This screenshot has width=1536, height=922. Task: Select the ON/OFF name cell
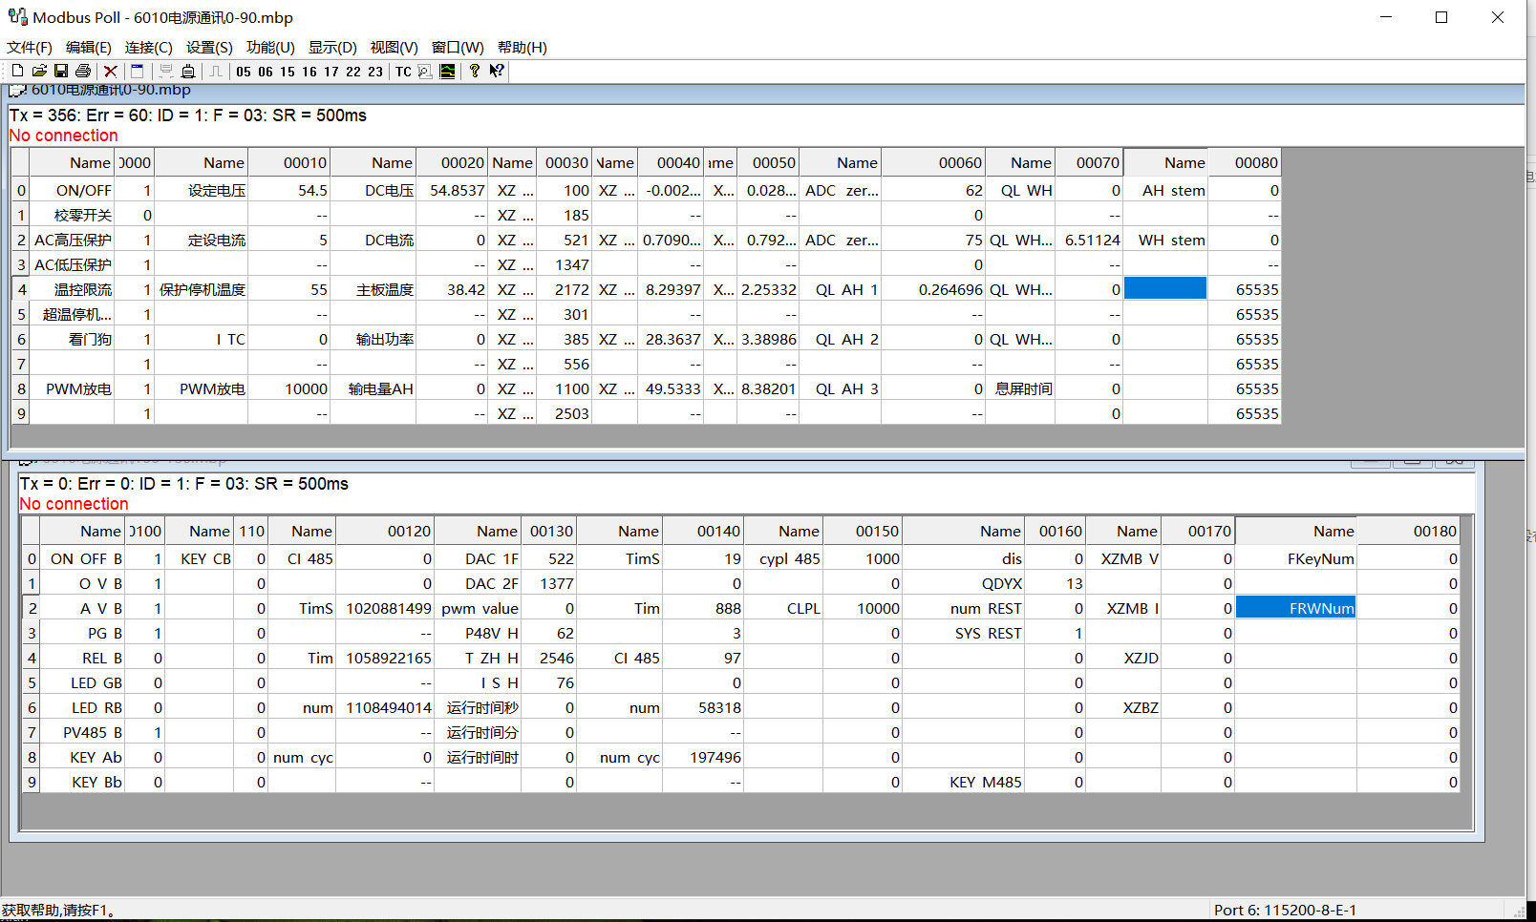73,190
